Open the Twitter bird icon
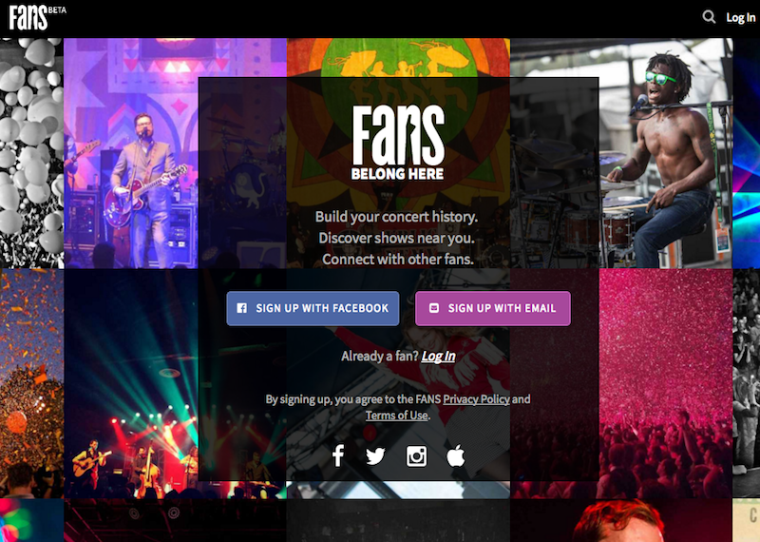The width and height of the screenshot is (760, 542). 375,456
